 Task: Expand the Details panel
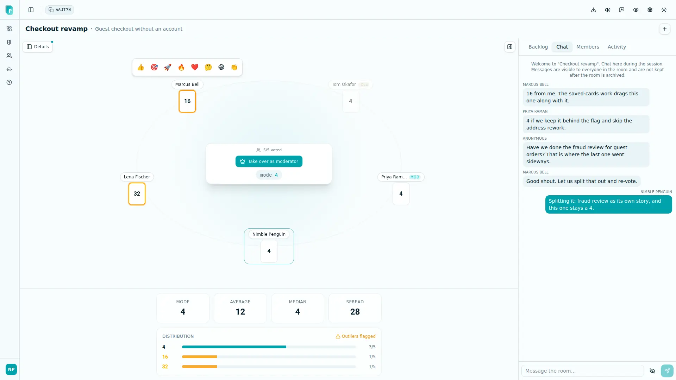pyautogui.click(x=38, y=47)
